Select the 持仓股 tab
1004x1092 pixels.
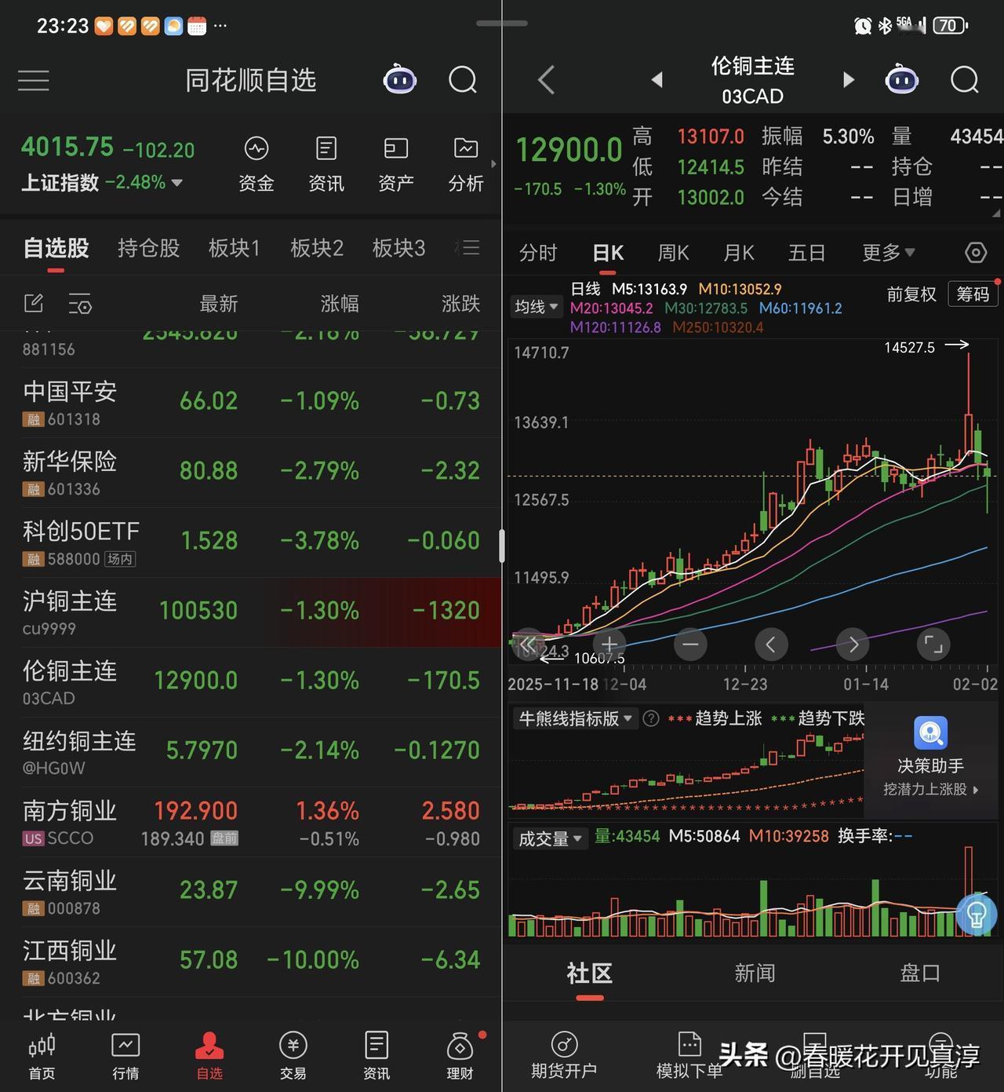[x=148, y=248]
